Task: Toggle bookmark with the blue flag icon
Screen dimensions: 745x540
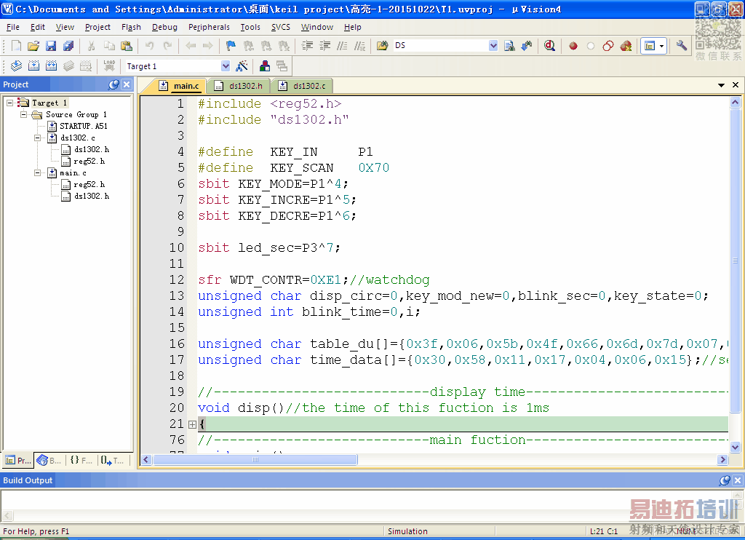Action: tap(231, 46)
